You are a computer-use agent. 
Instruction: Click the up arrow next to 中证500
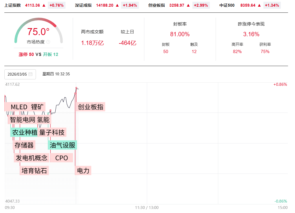pyautogui.click(x=259, y=5)
